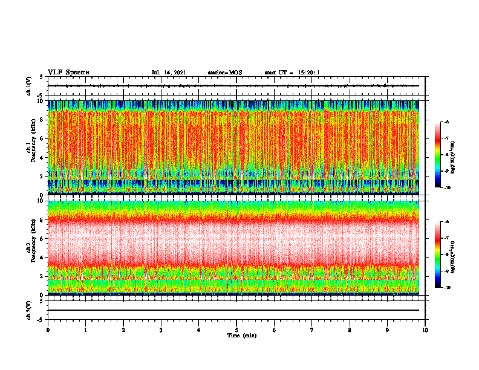Viewport: 479px width, 370px height.
Task: Click the "station=MOS" header label
Action: pos(225,73)
